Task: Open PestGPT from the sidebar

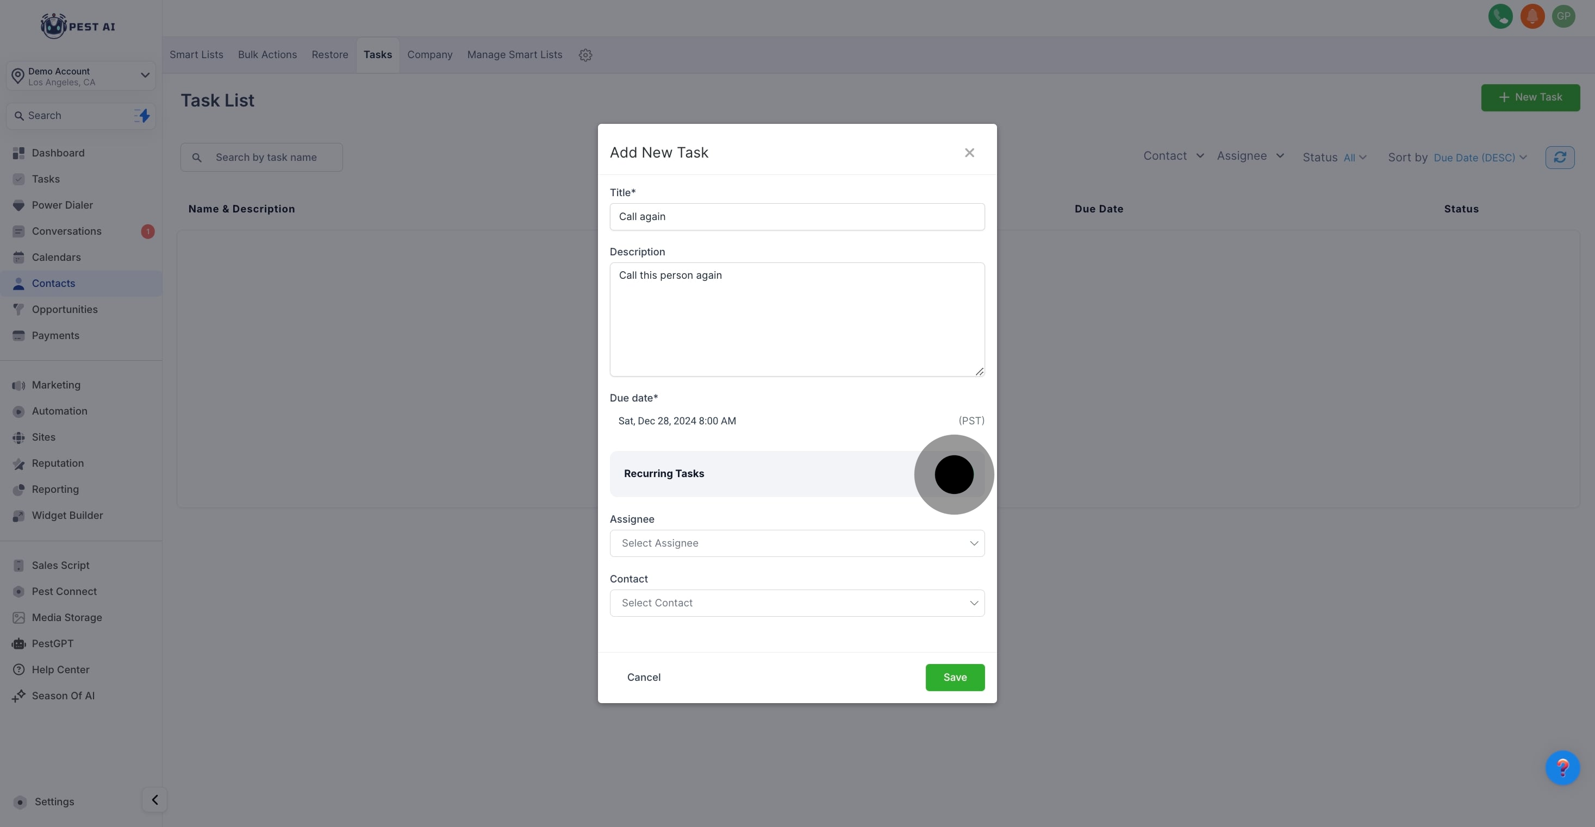Action: [53, 644]
